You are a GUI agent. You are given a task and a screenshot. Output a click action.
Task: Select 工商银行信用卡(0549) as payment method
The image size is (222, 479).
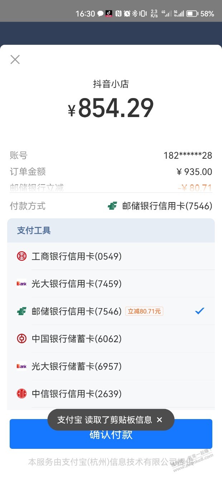[x=111, y=256]
